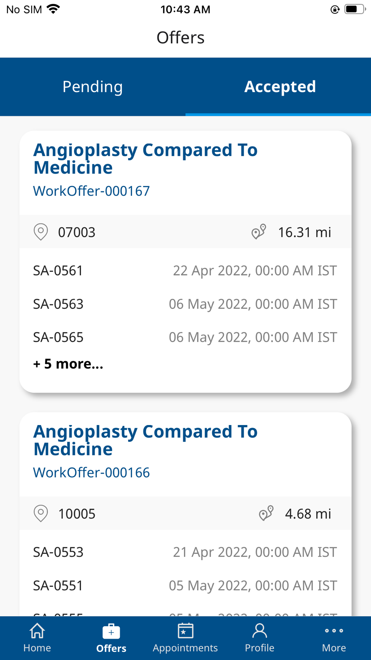Open the WorkOffer-000166 link
Screen dimensions: 371x660
click(91, 473)
